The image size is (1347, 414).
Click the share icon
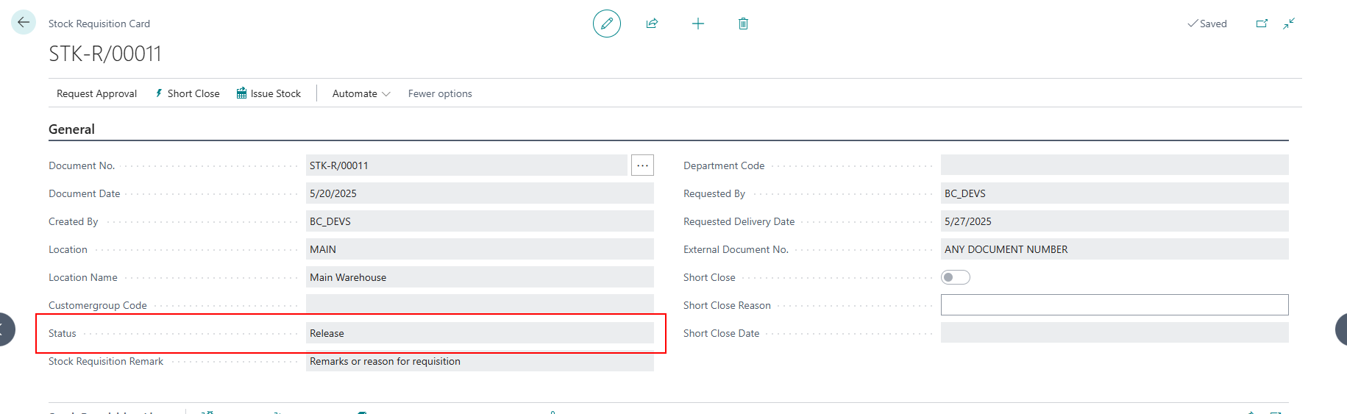[x=652, y=24]
